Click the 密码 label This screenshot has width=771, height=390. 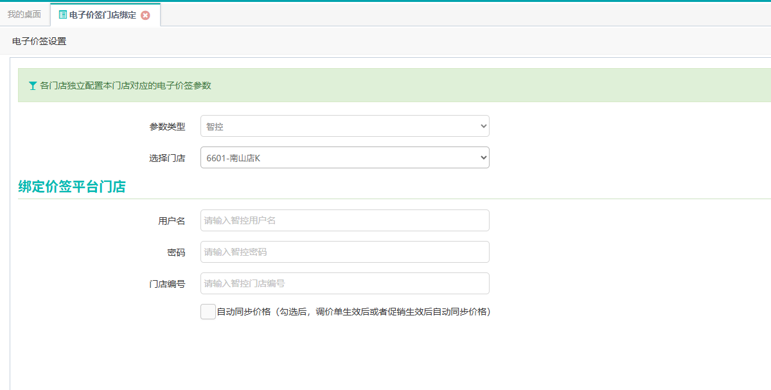click(x=176, y=253)
